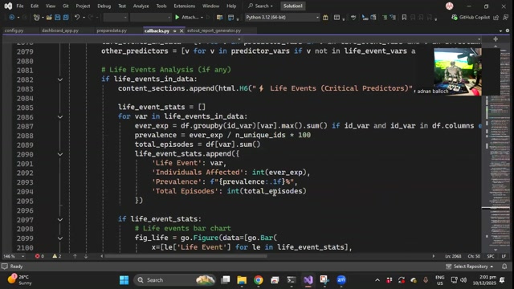Pin the callbacks.py tab
Screen dimensions: 514x289
(x=174, y=31)
